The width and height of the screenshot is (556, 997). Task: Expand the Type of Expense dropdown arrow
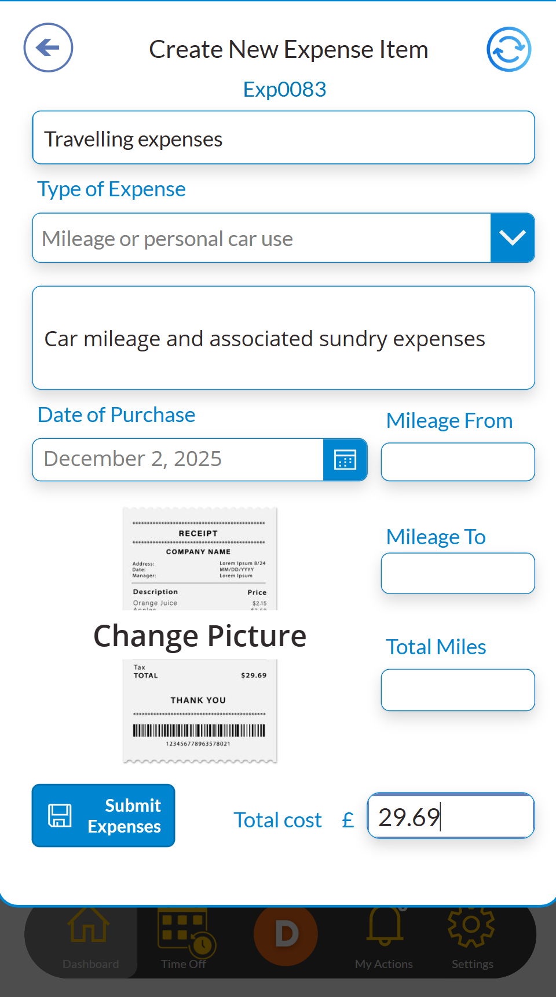coord(512,238)
